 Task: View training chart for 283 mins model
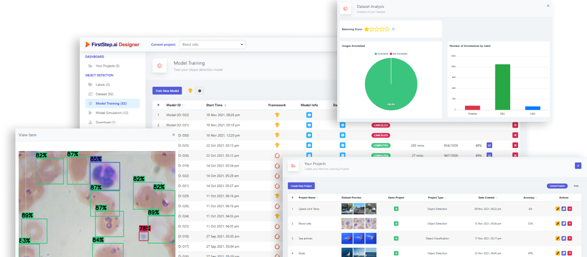pos(489,145)
